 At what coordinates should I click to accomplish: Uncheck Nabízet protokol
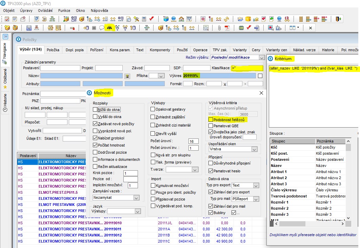pyautogui.click(x=95, y=138)
